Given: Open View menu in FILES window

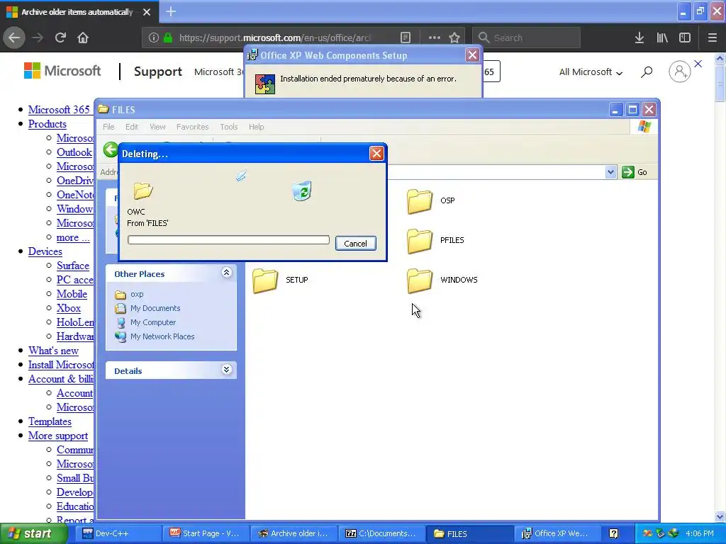Looking at the screenshot, I should click(x=157, y=127).
